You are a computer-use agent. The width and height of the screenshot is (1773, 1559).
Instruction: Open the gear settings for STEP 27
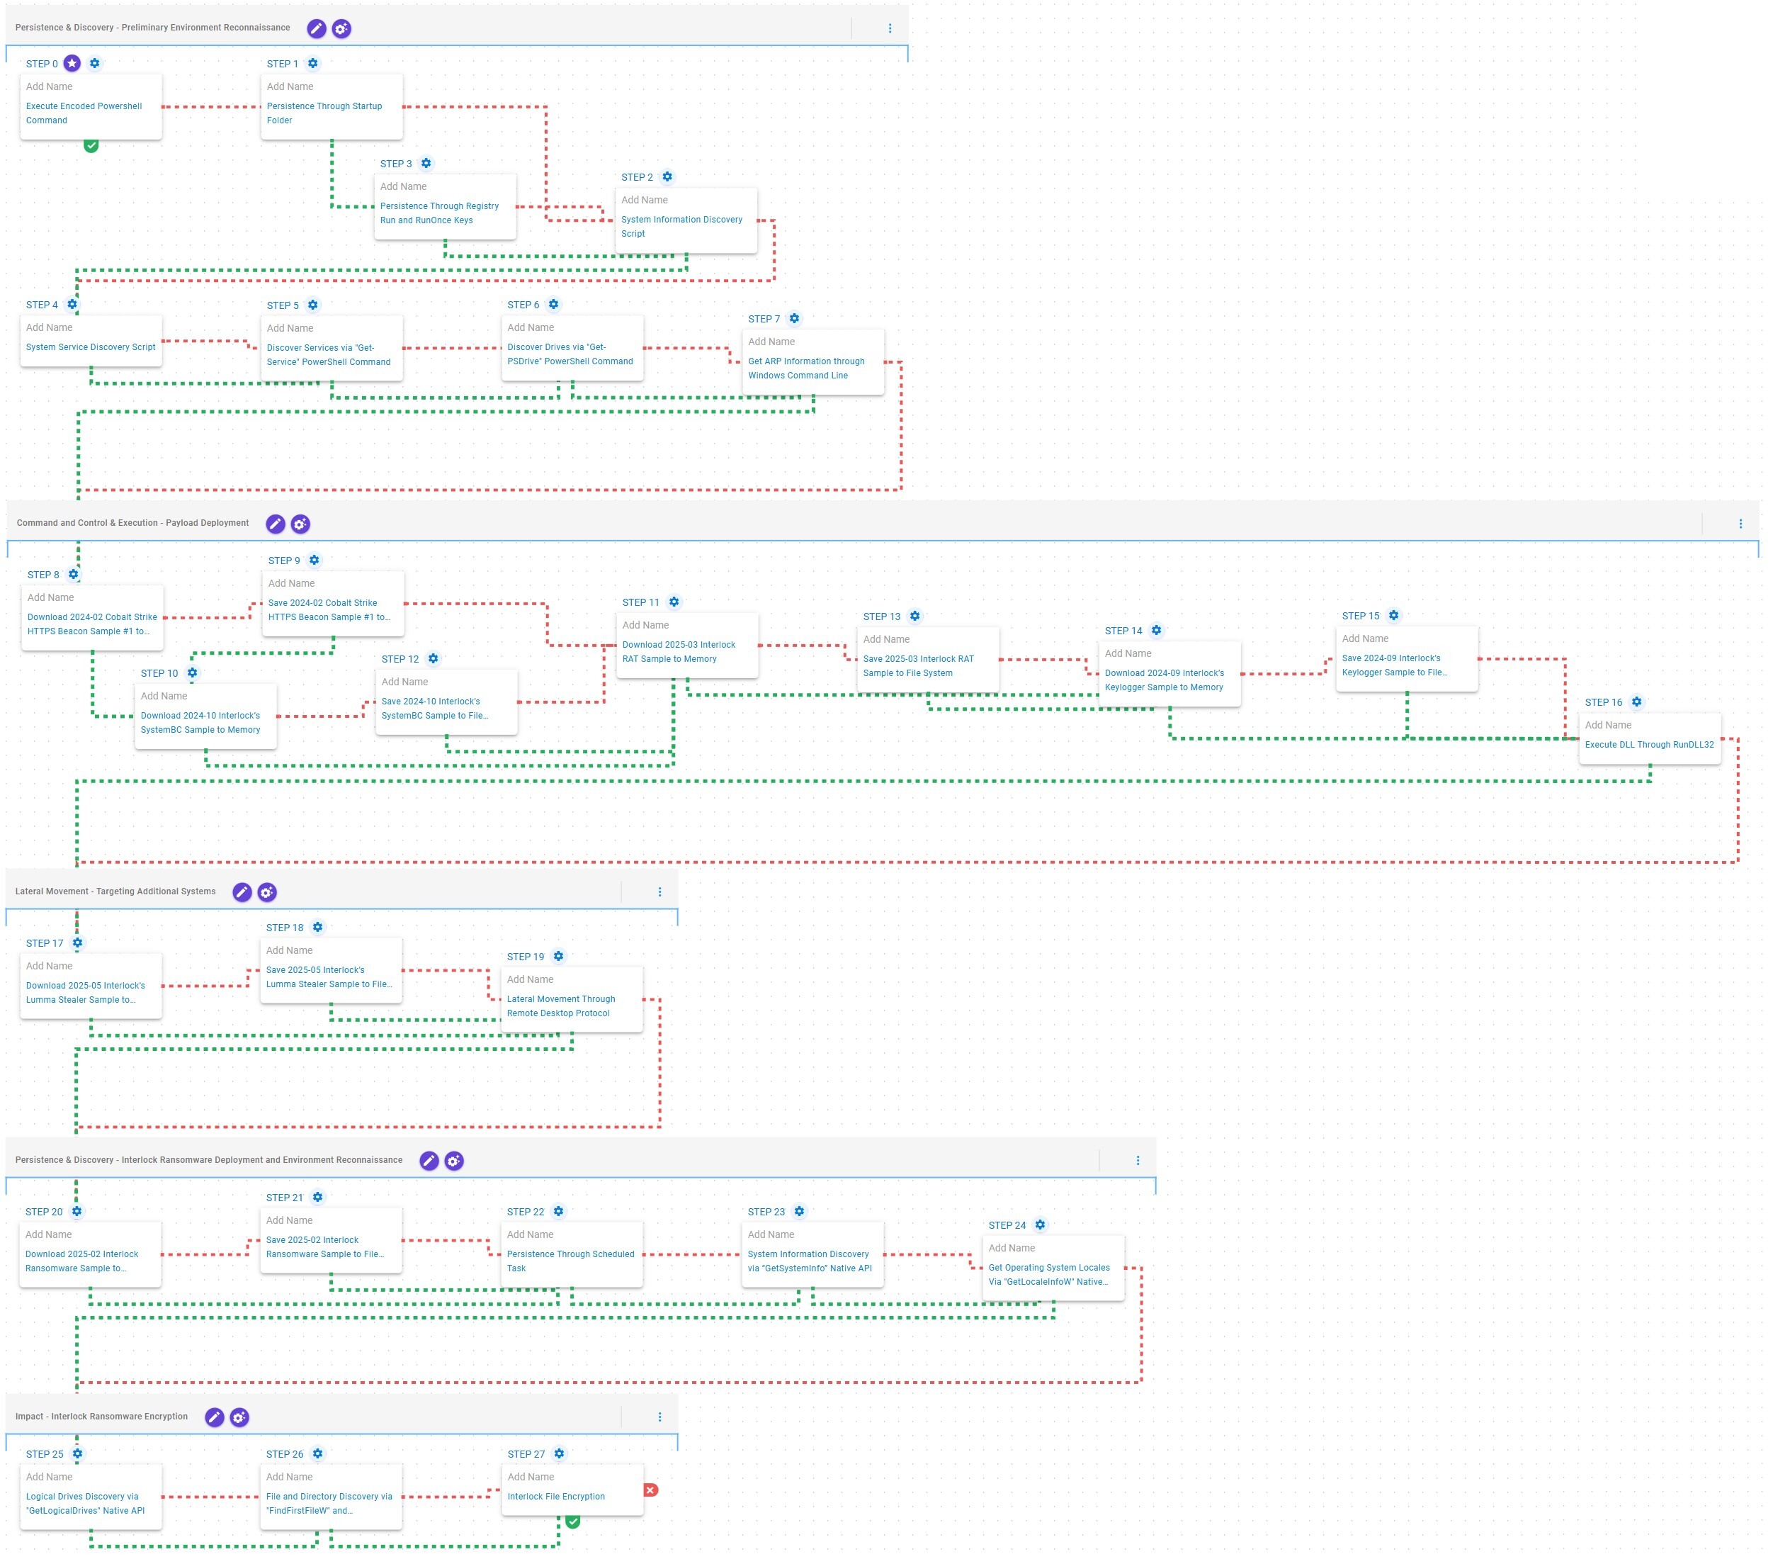point(560,1454)
